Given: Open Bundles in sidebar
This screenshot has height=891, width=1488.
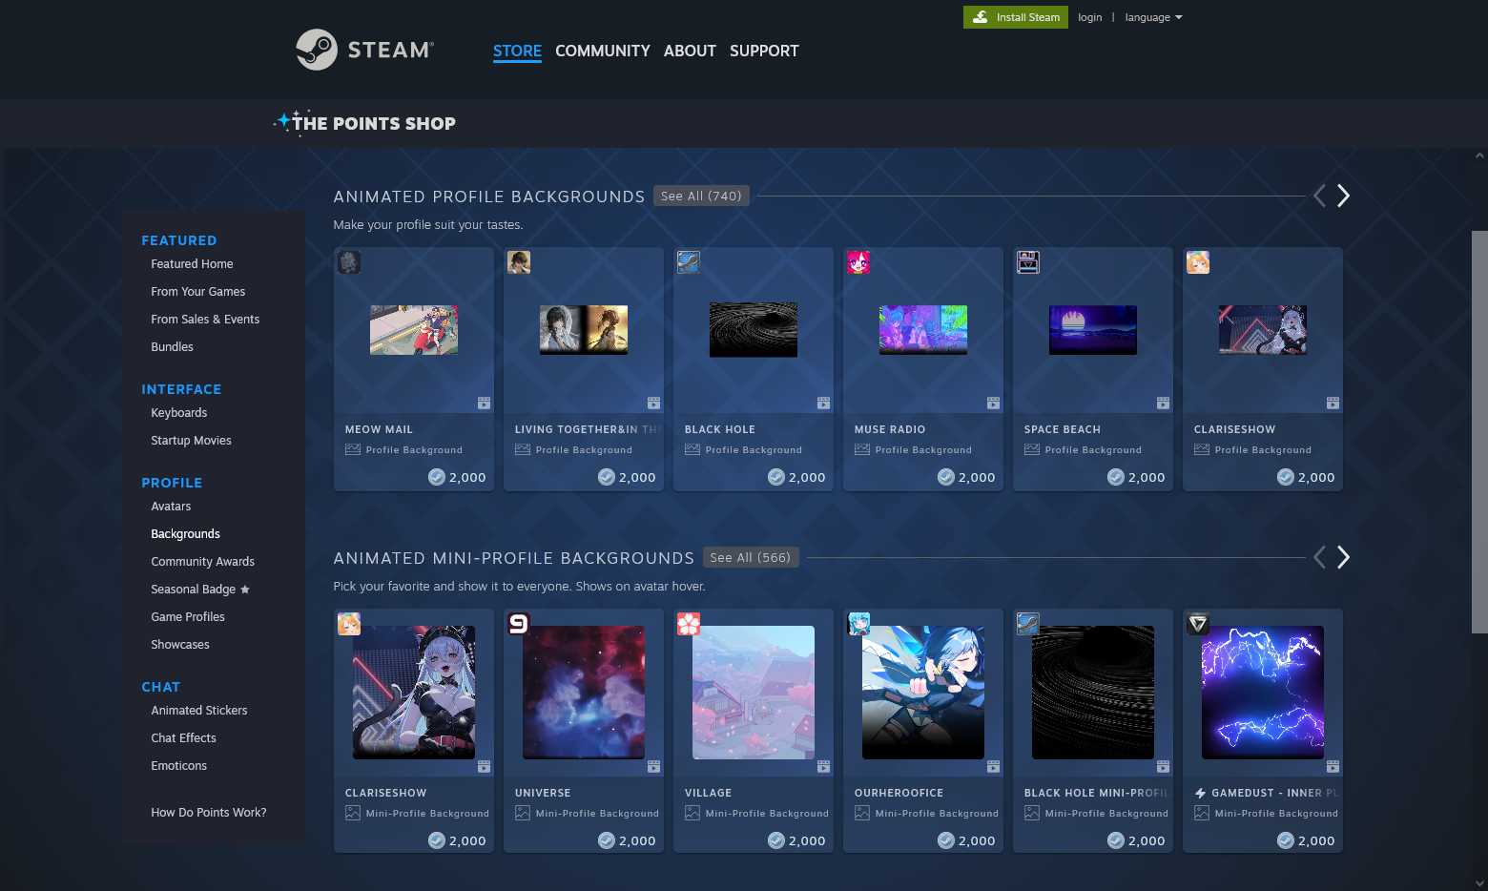Looking at the screenshot, I should coord(172,347).
